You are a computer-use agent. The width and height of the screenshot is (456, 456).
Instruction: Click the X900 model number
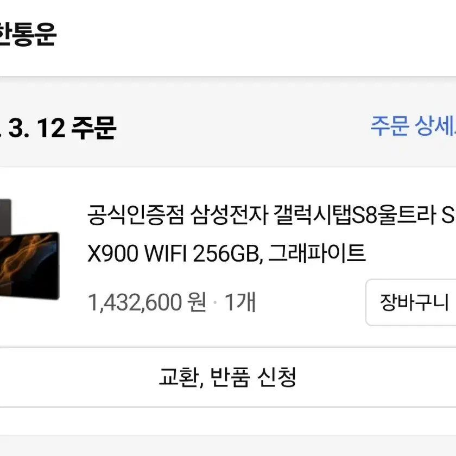[113, 254]
